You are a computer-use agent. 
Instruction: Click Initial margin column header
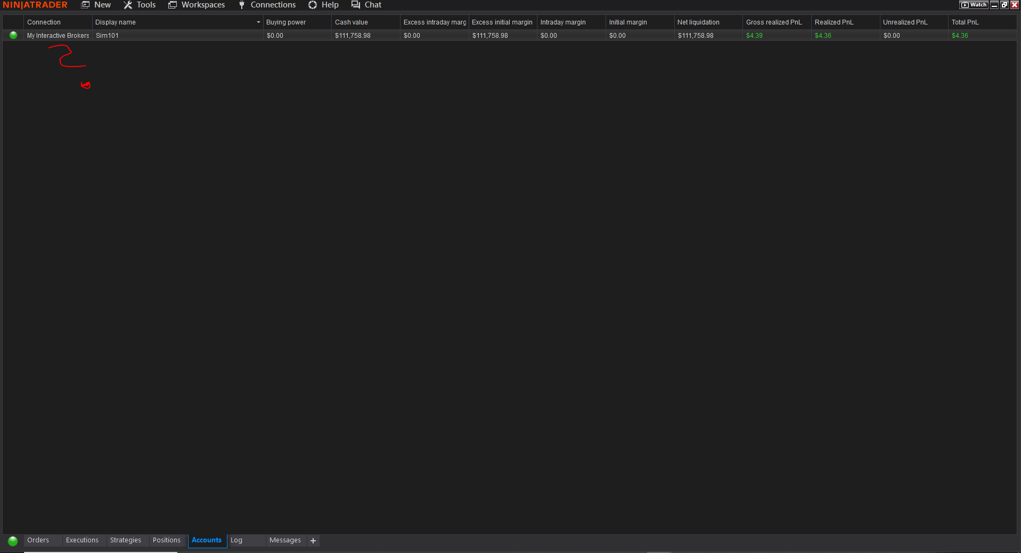(640, 22)
